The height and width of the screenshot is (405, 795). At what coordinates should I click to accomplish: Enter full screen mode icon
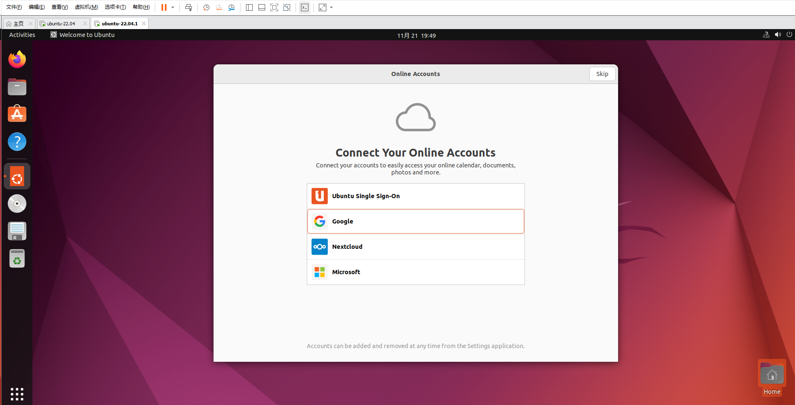(274, 7)
